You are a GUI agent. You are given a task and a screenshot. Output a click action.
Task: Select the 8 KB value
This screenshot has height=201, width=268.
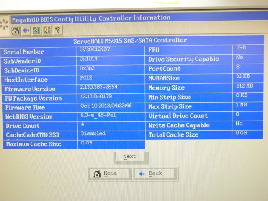pos(242,95)
